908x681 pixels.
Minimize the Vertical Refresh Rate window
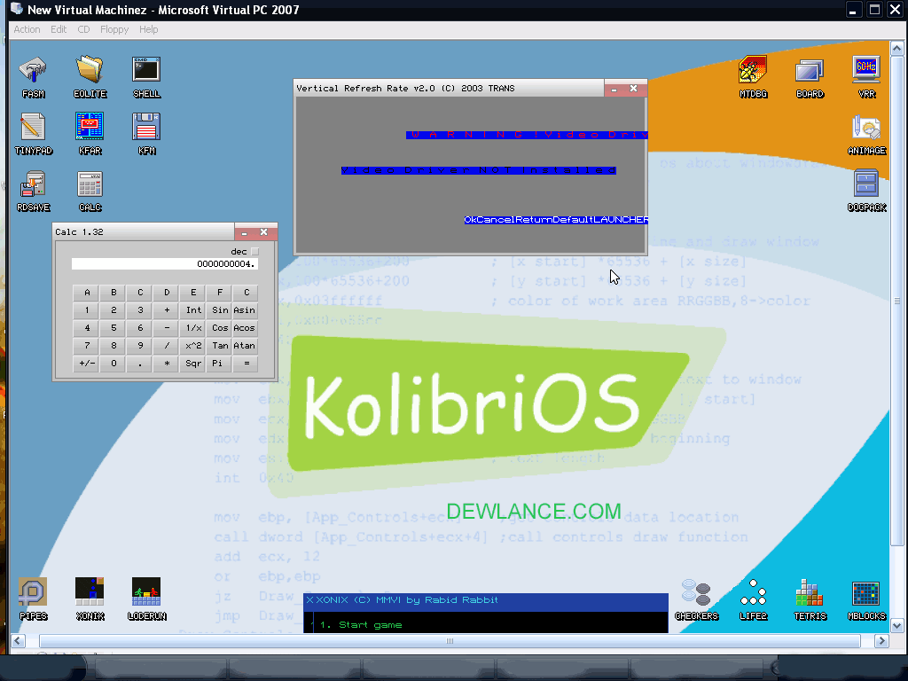pos(614,89)
